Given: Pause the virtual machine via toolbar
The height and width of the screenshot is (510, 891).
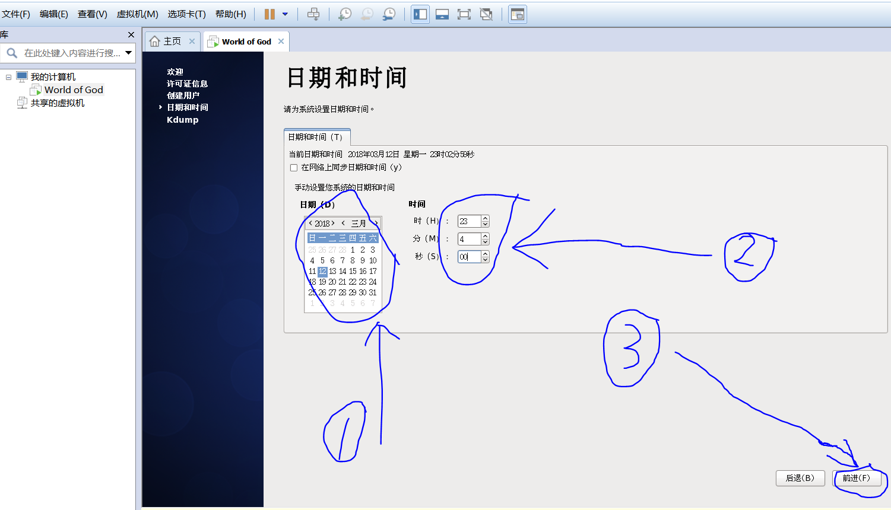Looking at the screenshot, I should (x=269, y=14).
